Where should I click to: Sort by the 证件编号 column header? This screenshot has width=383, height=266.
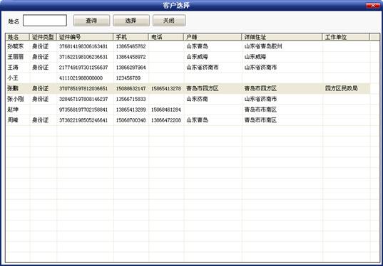coord(85,37)
